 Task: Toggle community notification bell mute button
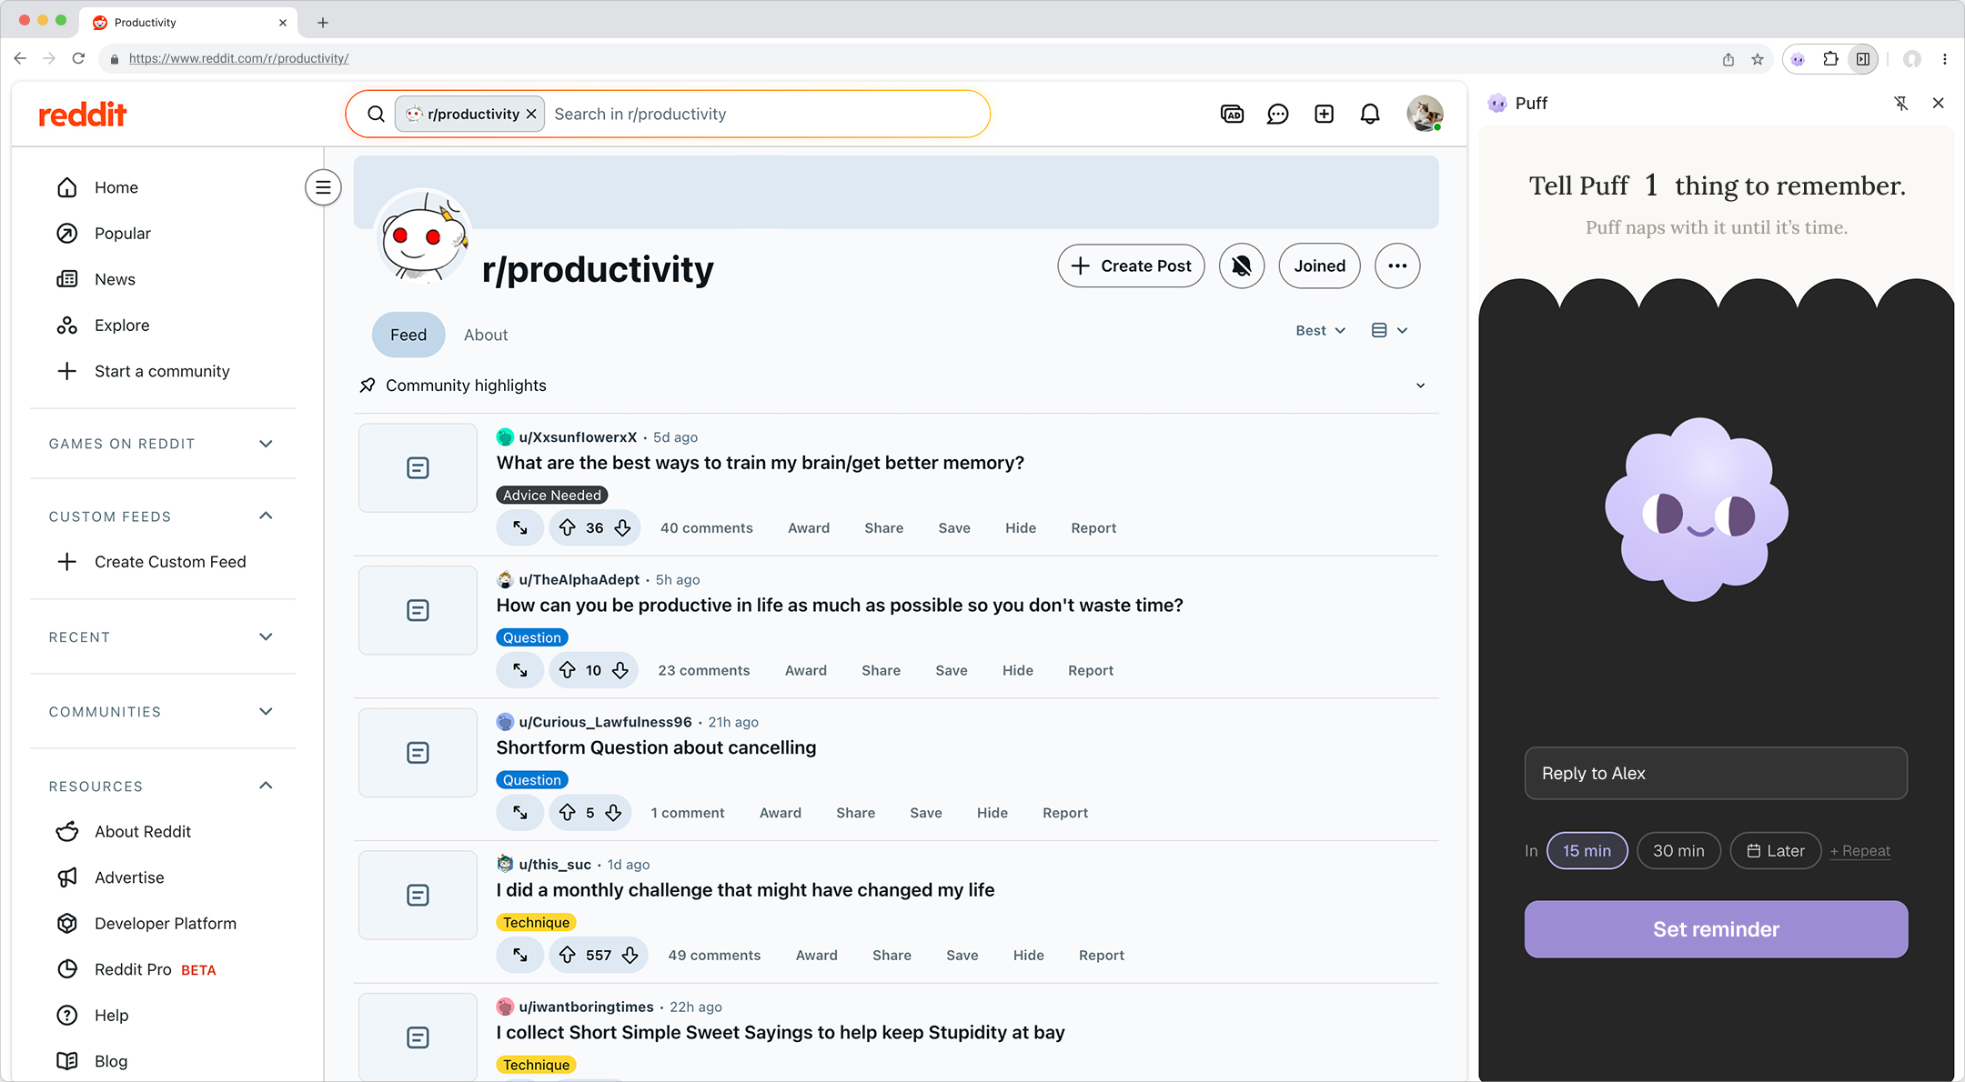(1242, 265)
